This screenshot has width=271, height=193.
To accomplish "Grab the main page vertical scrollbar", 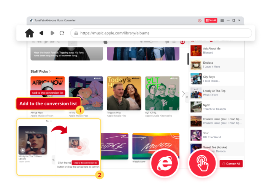I will tap(188, 59).
